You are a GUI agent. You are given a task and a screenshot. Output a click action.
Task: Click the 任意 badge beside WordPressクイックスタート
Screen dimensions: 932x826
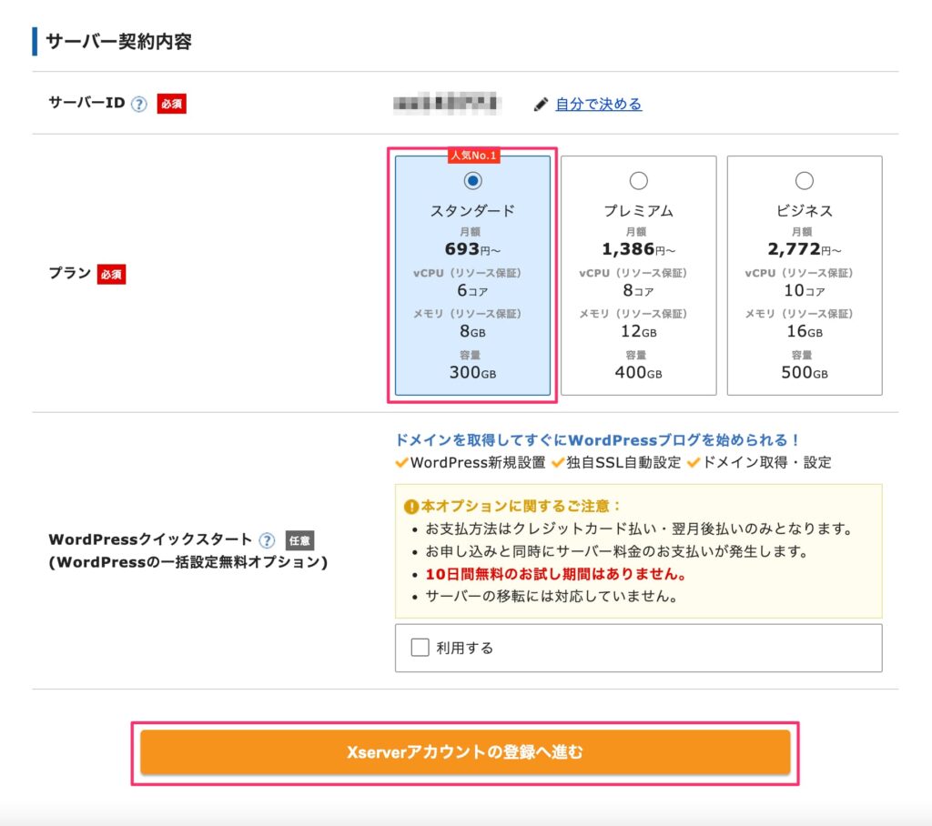[x=299, y=540]
